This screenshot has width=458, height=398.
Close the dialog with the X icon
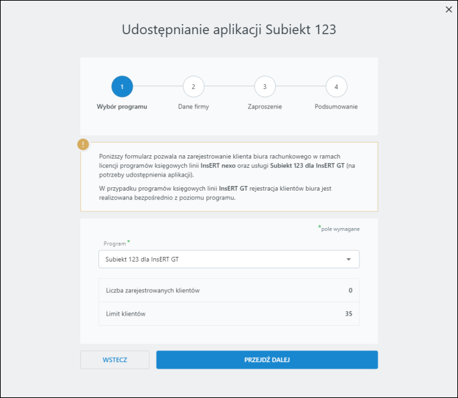(x=449, y=9)
